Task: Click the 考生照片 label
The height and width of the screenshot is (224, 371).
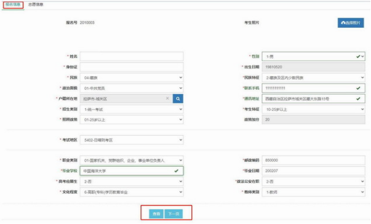Action: pos(252,23)
